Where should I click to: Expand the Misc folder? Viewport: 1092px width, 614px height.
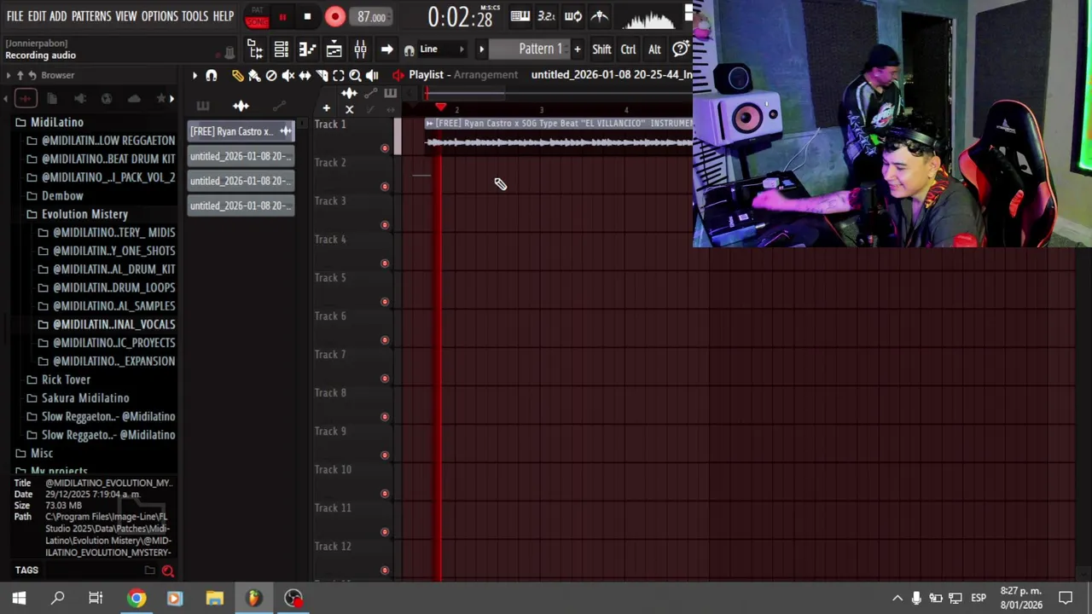(41, 453)
